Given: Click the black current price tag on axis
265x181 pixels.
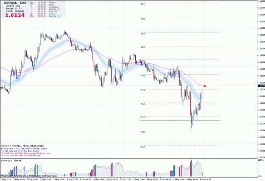Looking at the screenshot, I should pos(261,86).
